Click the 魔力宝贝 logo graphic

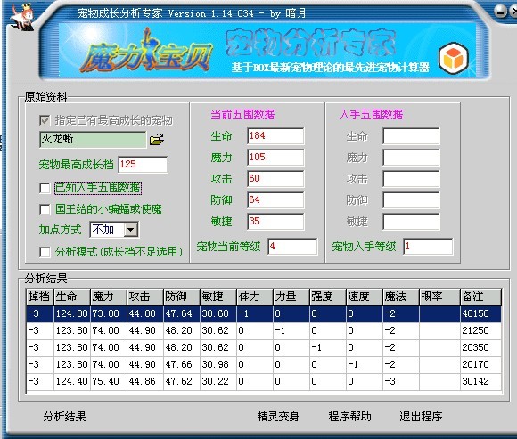[x=144, y=52]
